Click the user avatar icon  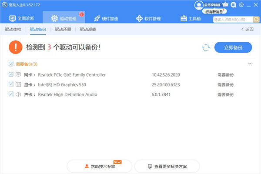point(199,5)
